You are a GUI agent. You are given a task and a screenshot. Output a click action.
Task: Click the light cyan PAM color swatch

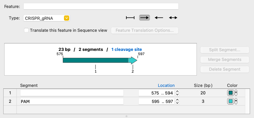pos(231,101)
